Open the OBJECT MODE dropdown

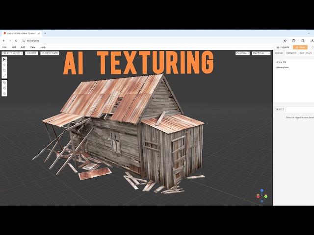[12, 53]
